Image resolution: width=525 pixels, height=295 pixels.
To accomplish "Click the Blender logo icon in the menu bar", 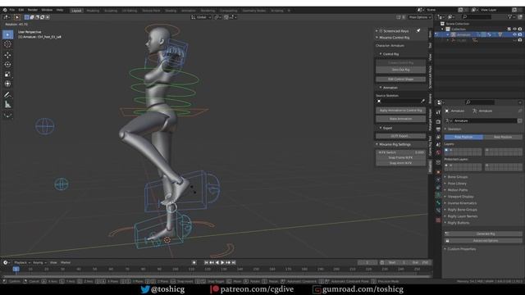I will pos(5,10).
